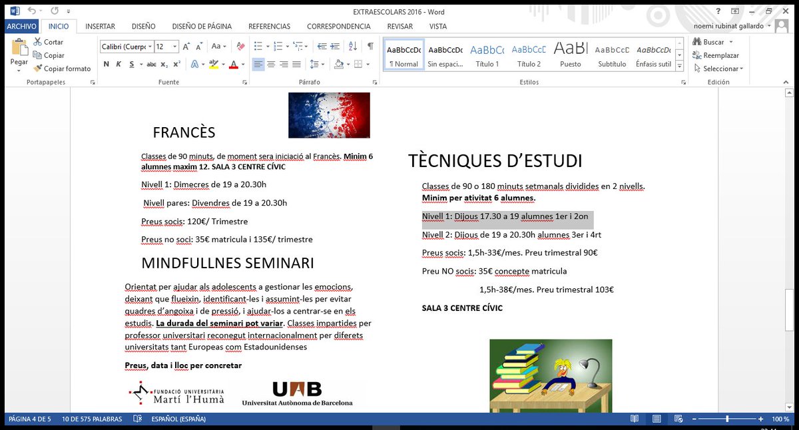Click the Pegar clipboard icon
The width and height of the screenshot is (799, 430).
(19, 47)
